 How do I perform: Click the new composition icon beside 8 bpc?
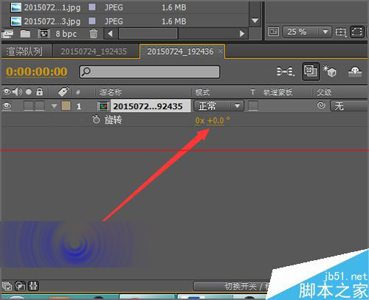pos(44,34)
